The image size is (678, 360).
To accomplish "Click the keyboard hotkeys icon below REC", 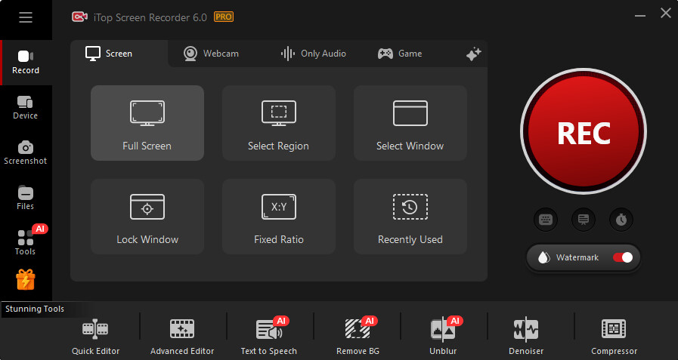I will pos(546,220).
